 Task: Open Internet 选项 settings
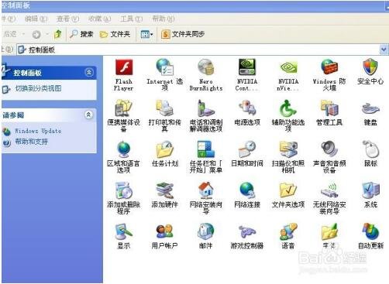165,75
